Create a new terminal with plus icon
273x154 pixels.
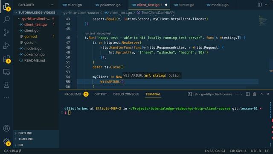pos(237,94)
